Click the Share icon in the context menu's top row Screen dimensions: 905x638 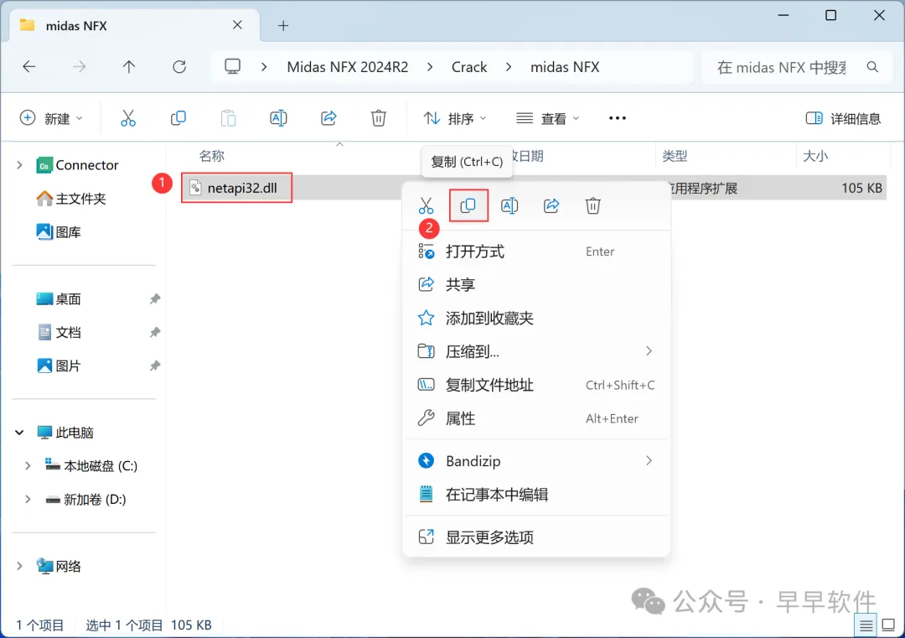pos(551,205)
